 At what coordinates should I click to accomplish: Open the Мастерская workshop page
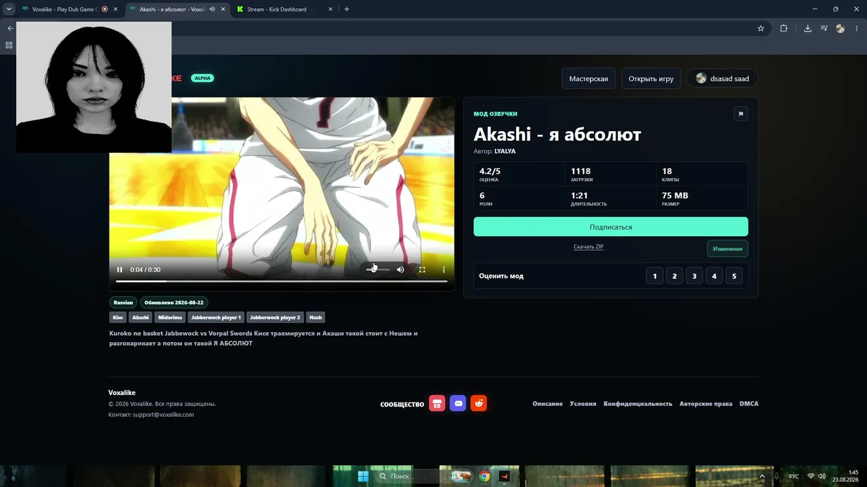589,78
